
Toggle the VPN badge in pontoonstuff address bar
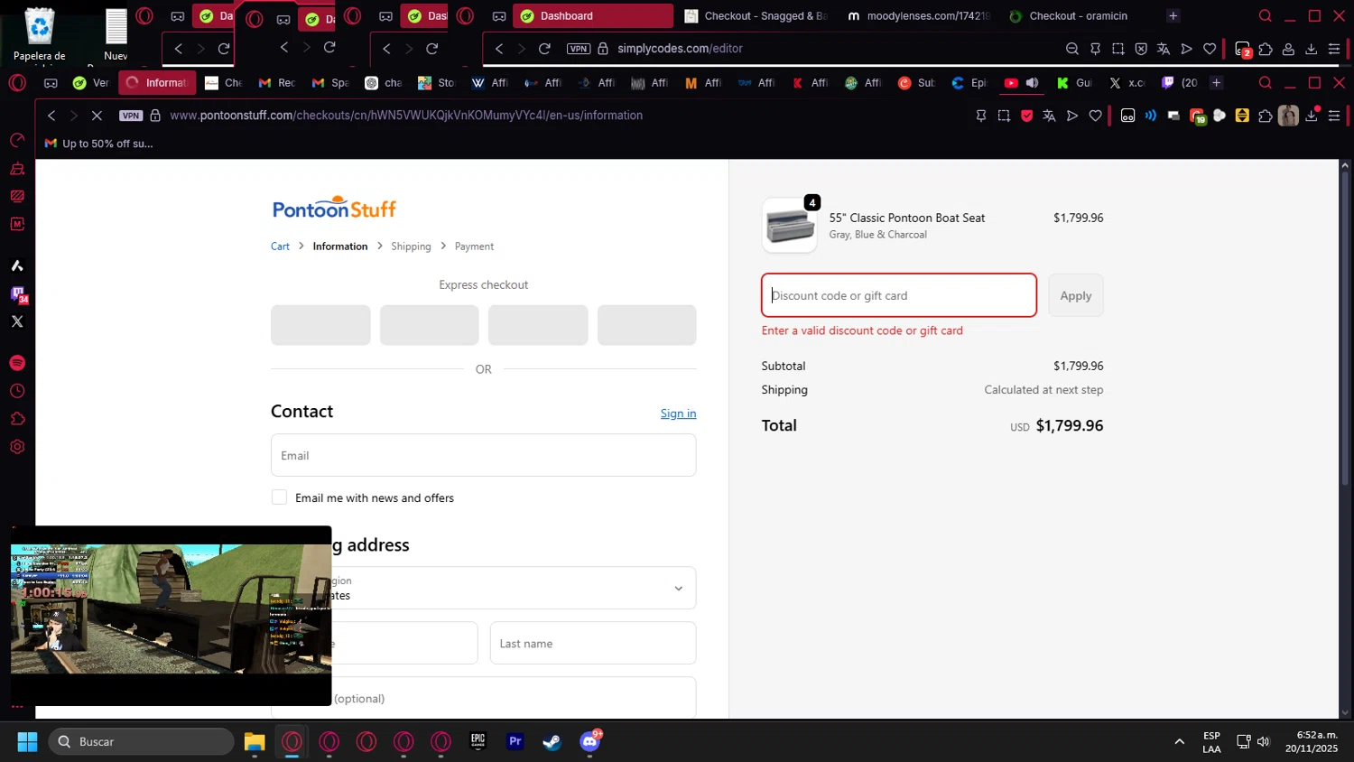(131, 116)
